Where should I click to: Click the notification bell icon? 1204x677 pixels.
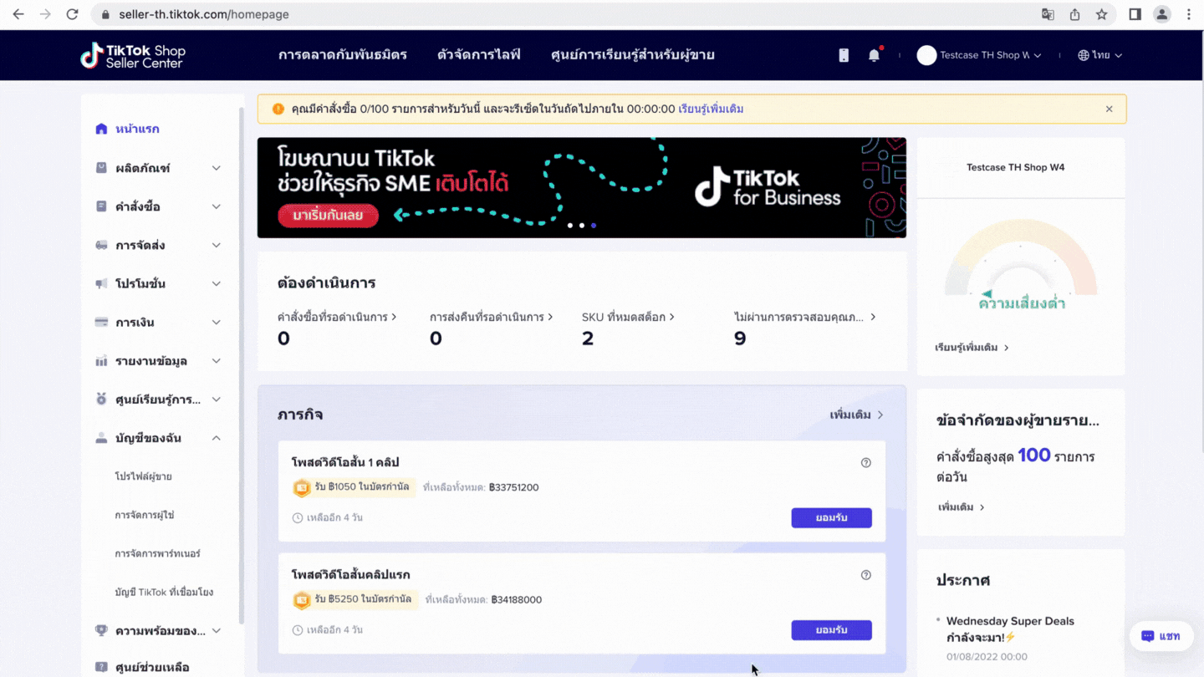point(874,55)
